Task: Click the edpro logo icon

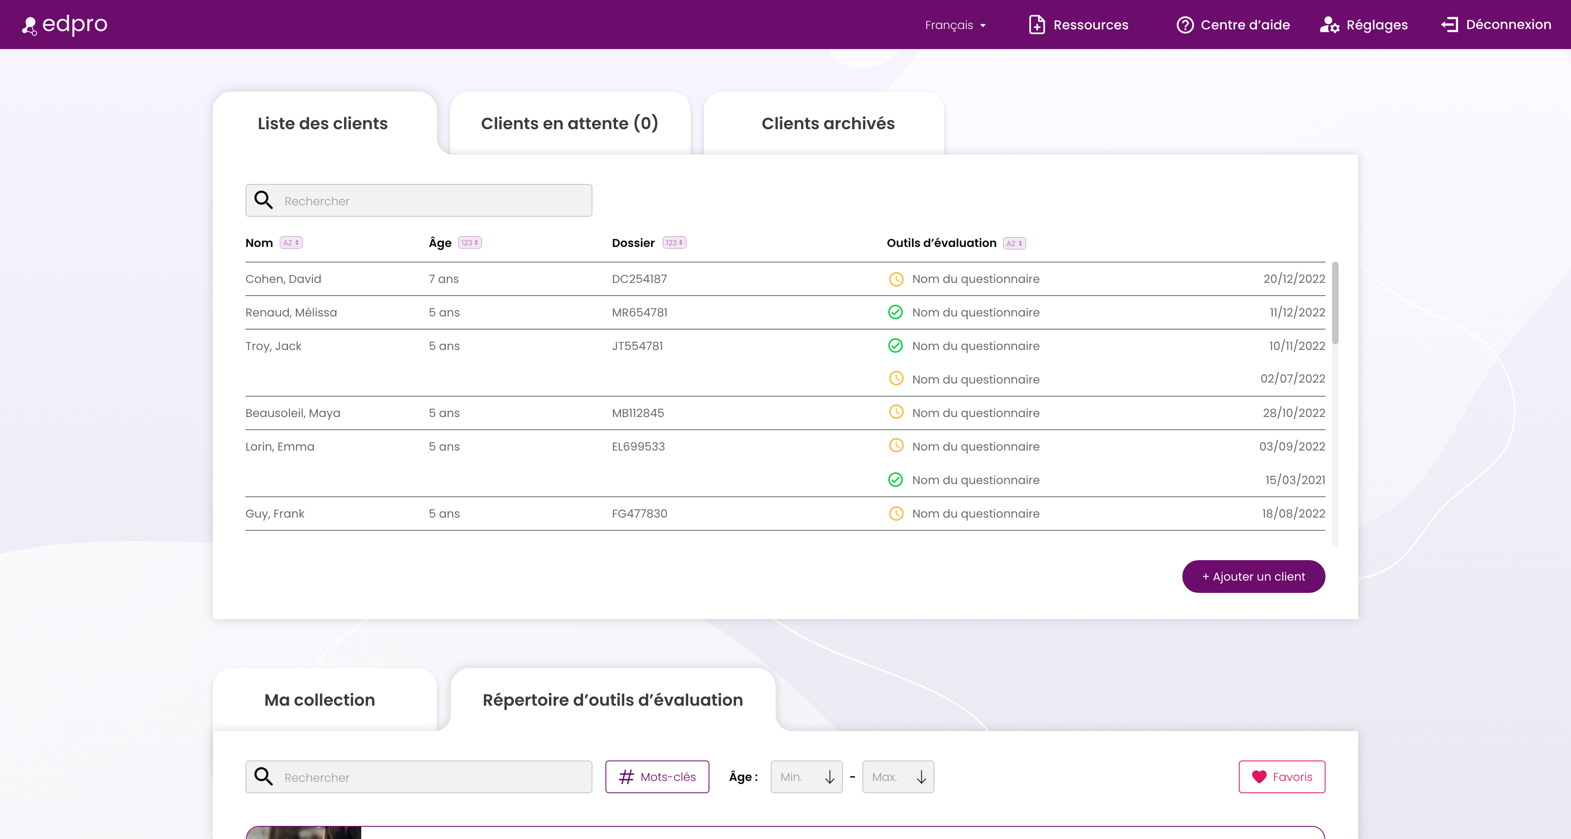Action: [29, 26]
